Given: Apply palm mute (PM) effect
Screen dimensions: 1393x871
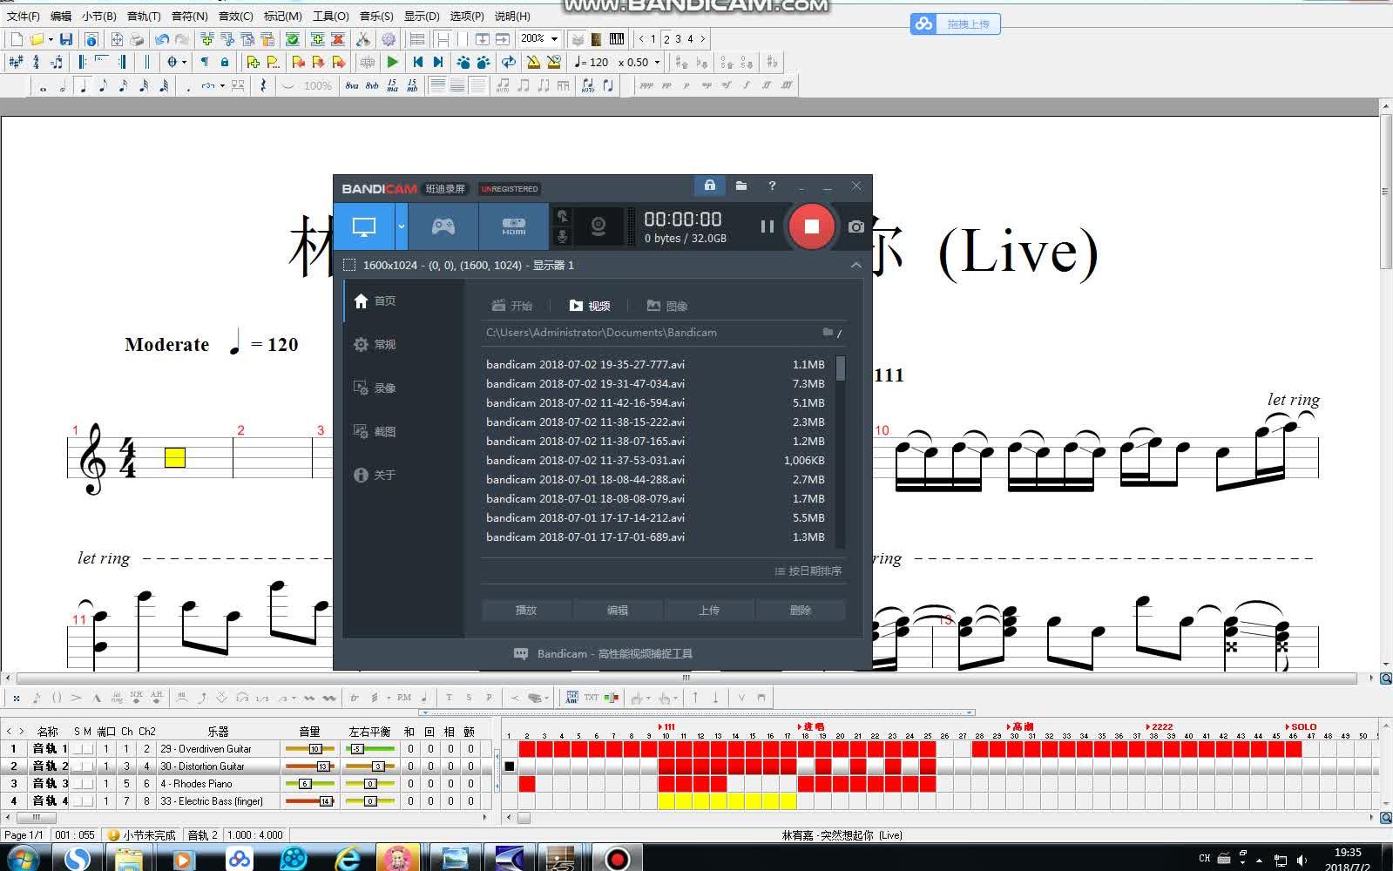Looking at the screenshot, I should point(404,698).
